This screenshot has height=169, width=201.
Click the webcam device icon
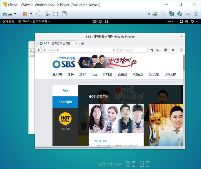[x=196, y=14]
